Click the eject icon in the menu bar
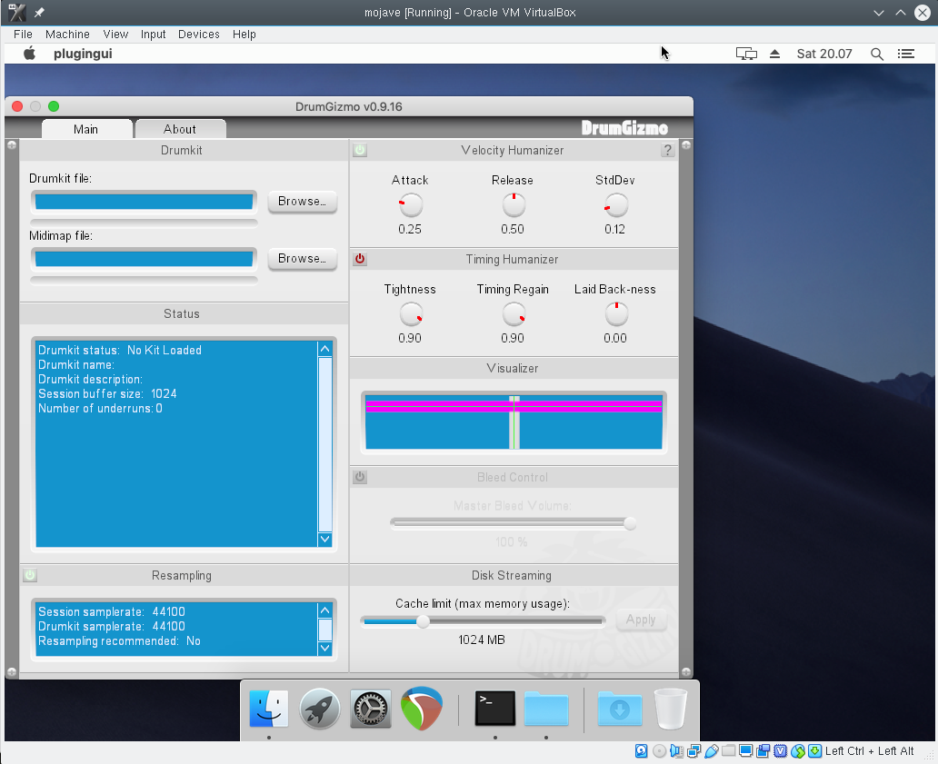The height and width of the screenshot is (764, 938). tap(774, 54)
